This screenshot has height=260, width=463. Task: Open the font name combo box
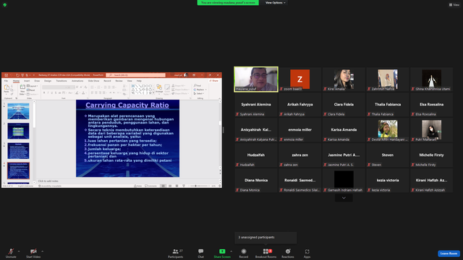54,87
